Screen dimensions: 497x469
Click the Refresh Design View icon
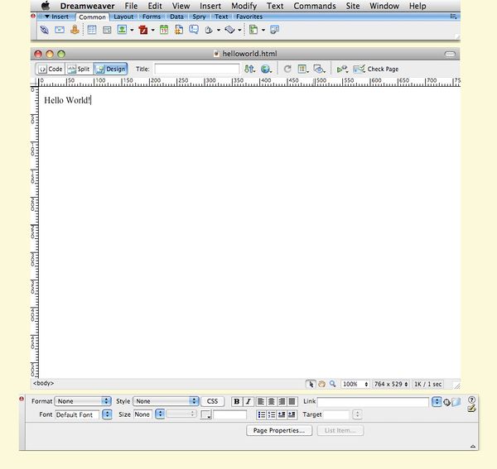(287, 69)
